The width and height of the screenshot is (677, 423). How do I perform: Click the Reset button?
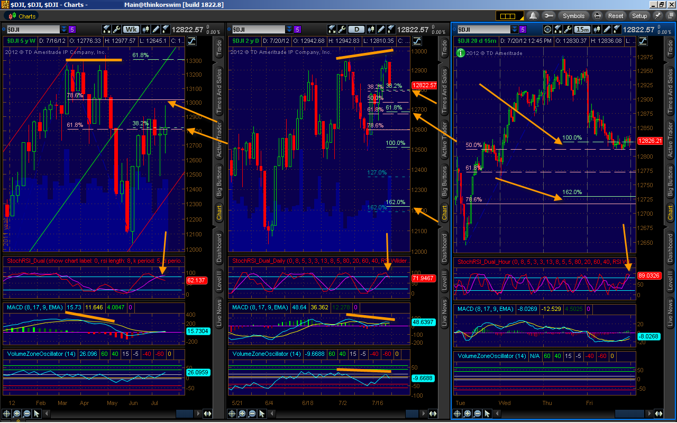pos(616,16)
